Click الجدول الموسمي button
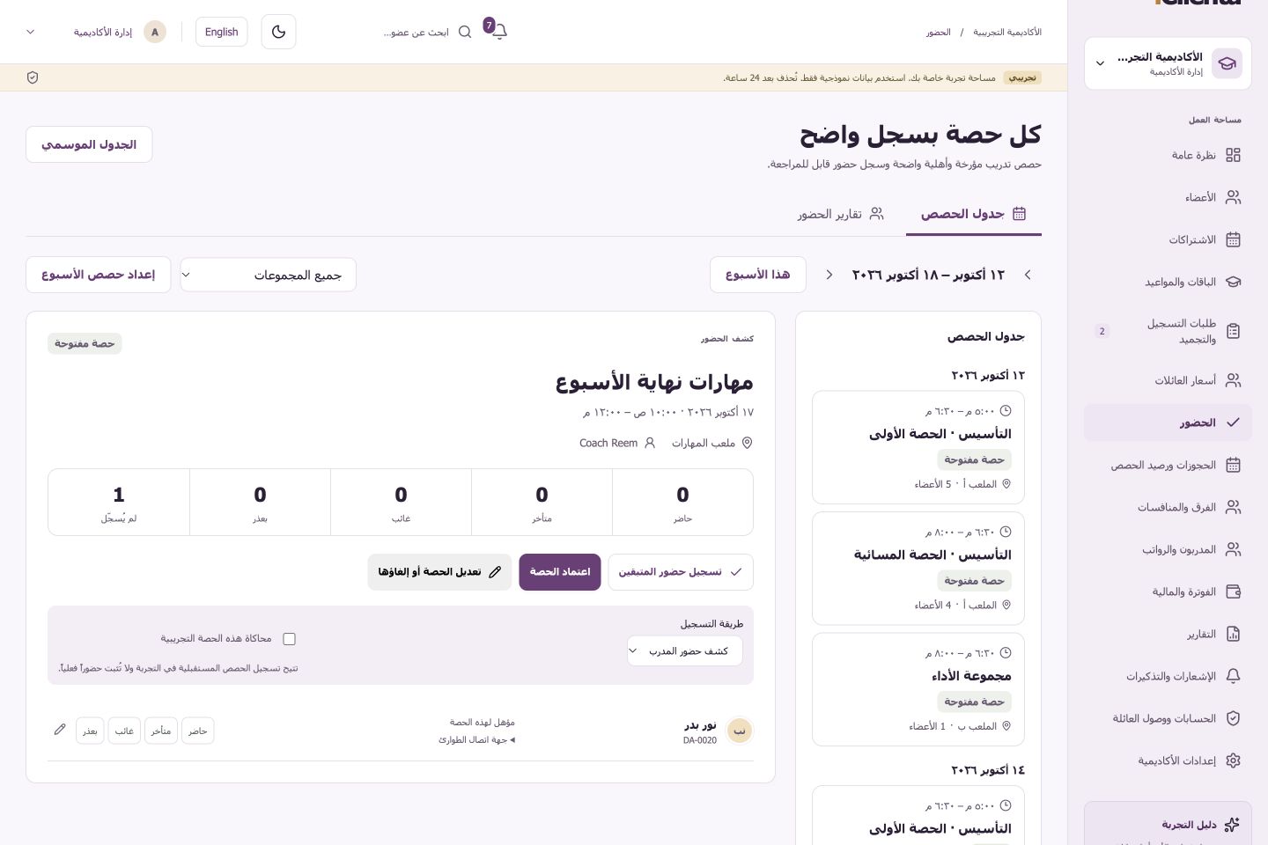 point(89,144)
